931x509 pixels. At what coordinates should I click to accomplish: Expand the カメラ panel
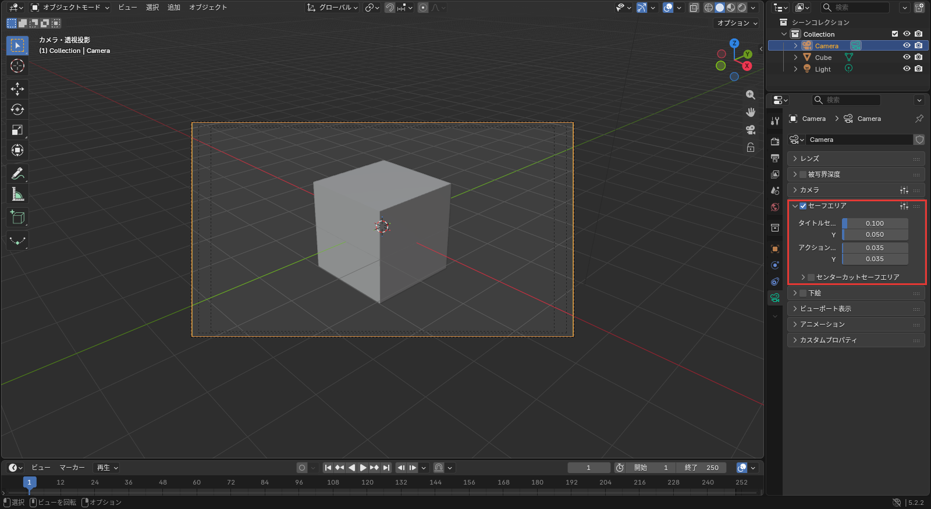coord(856,190)
